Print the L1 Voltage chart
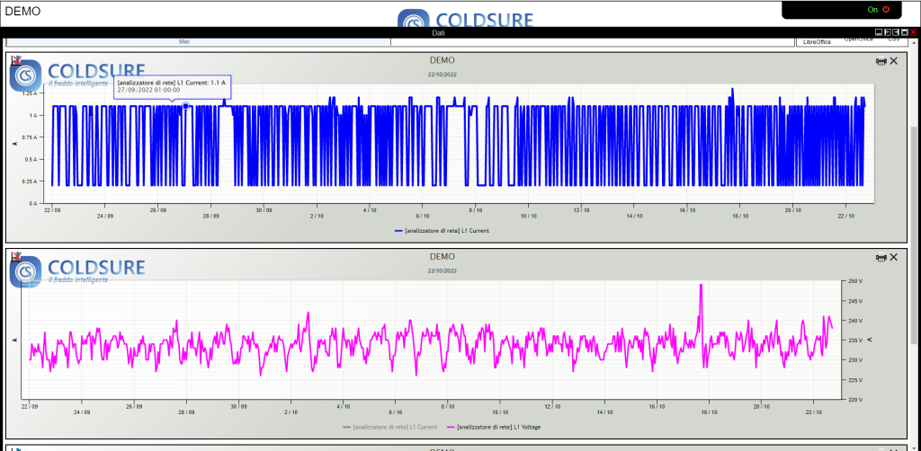 (881, 258)
